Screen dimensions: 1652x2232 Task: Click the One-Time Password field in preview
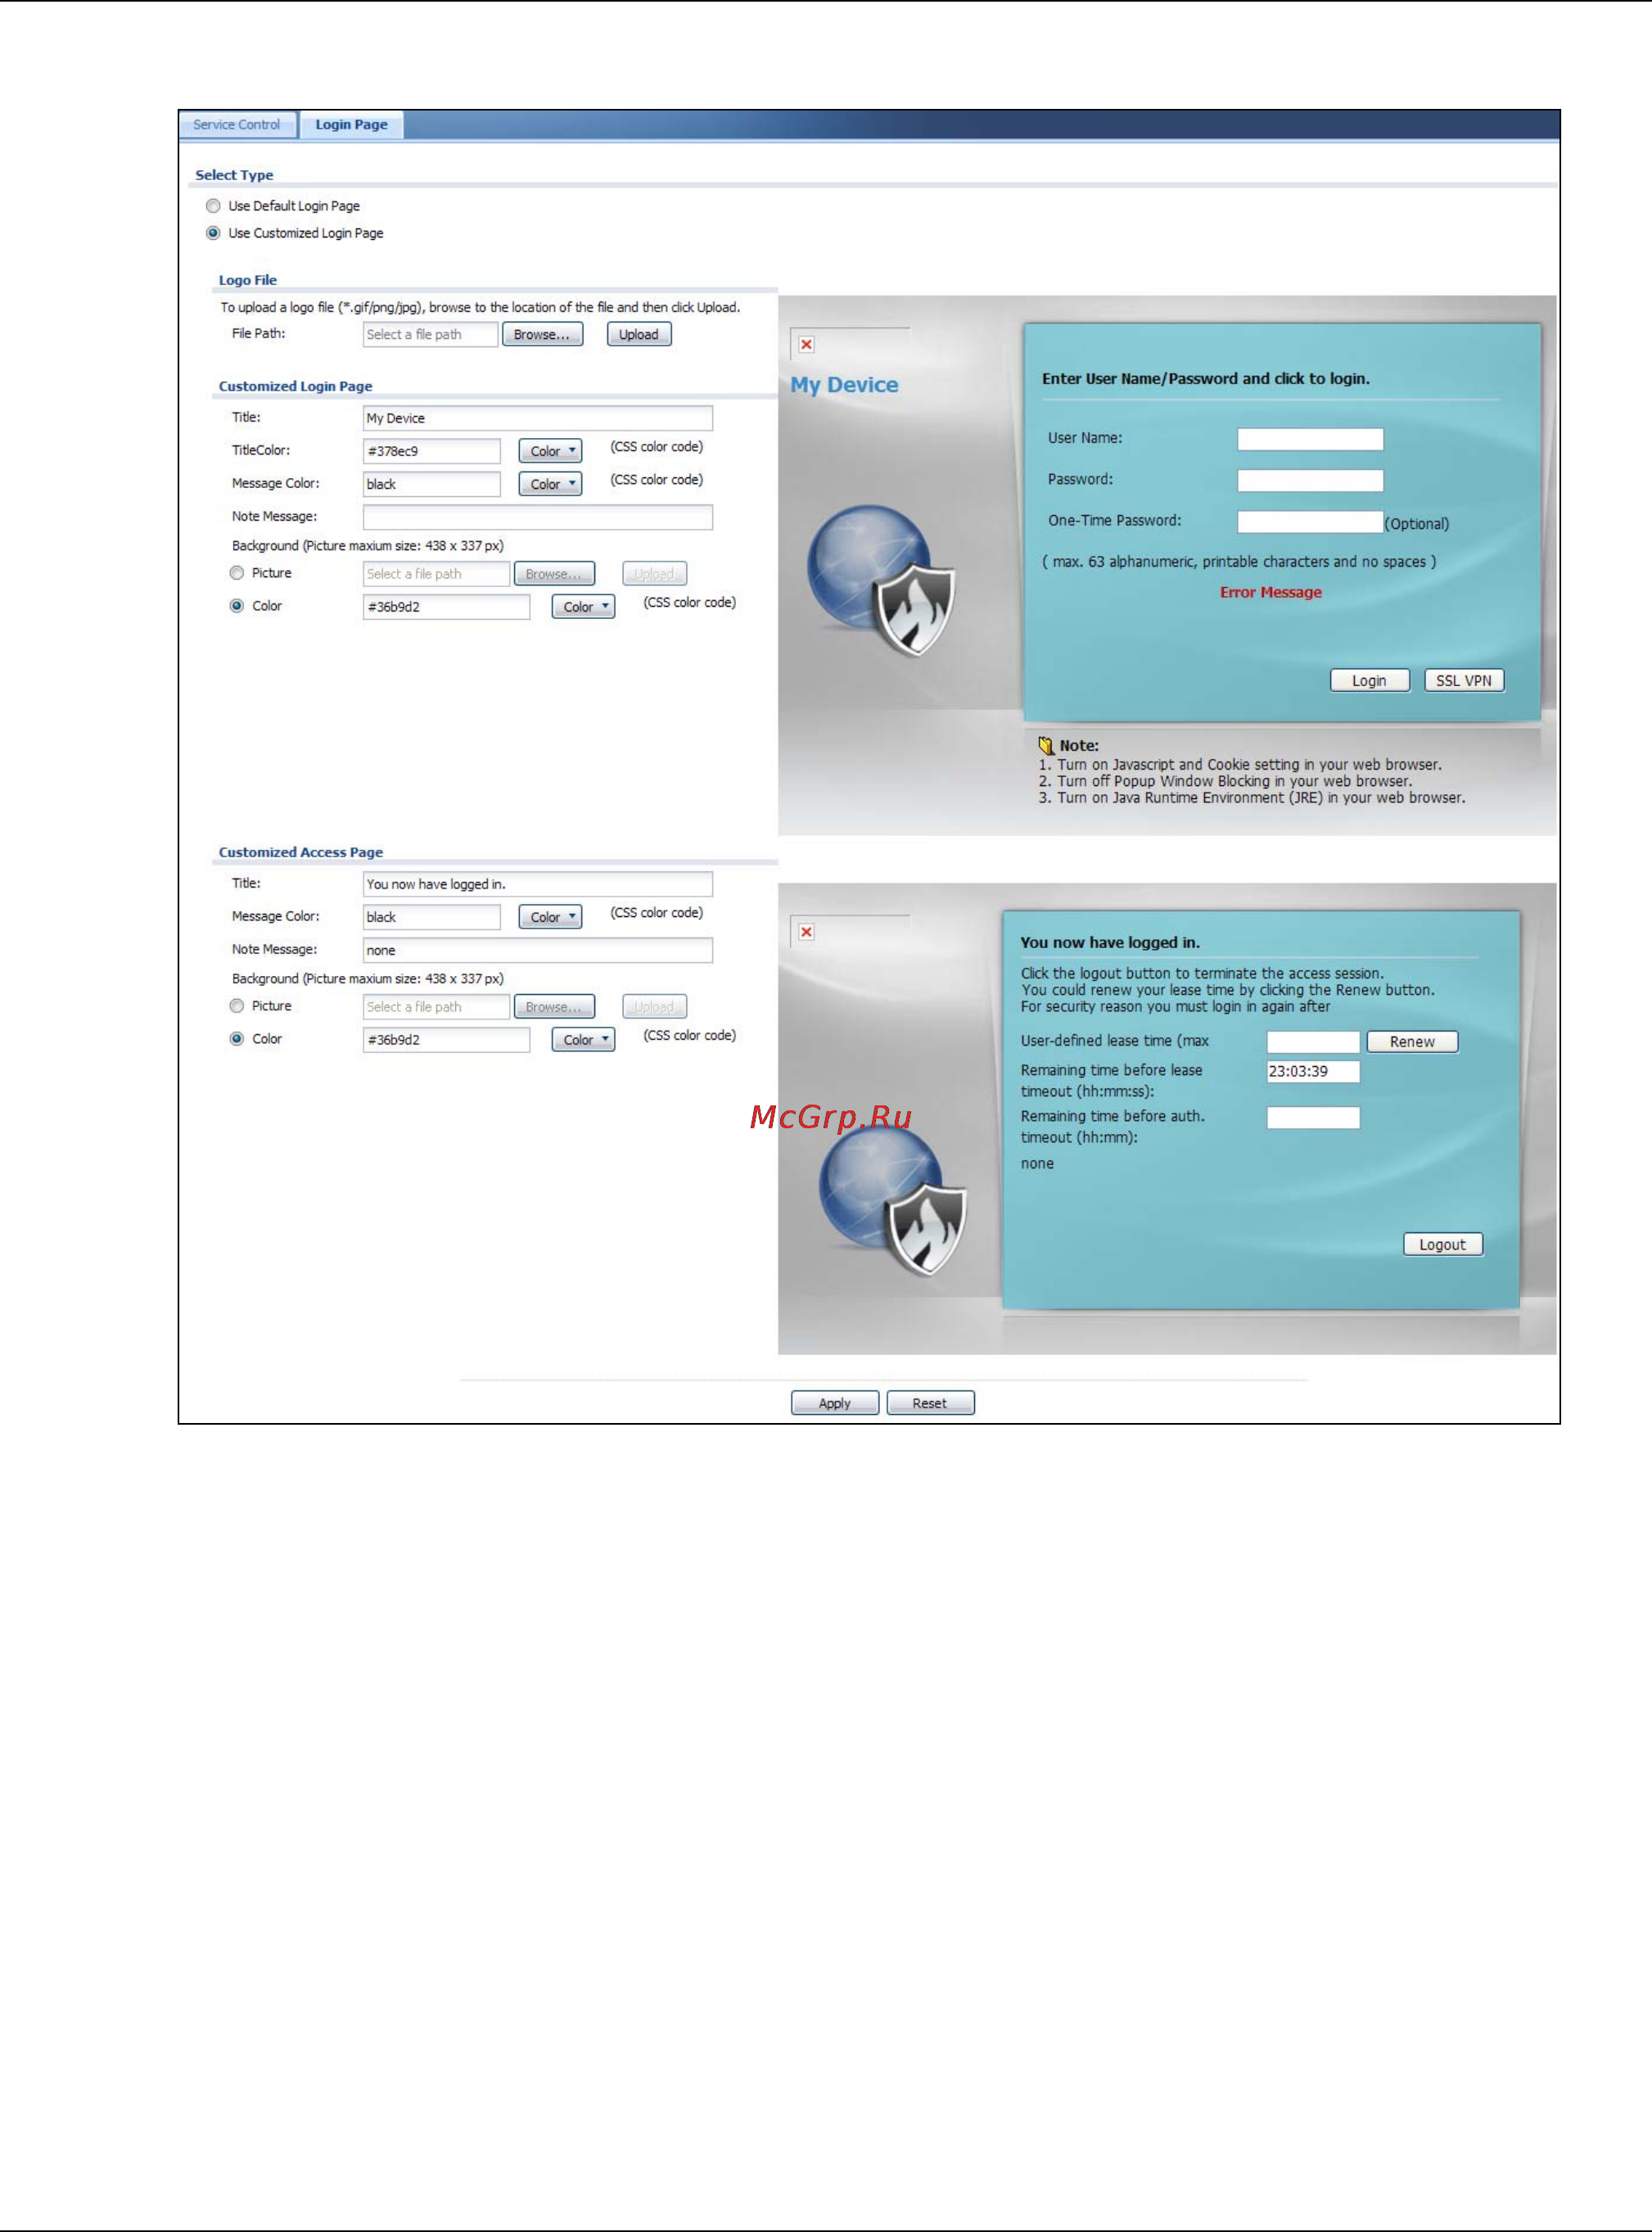coord(1310,522)
